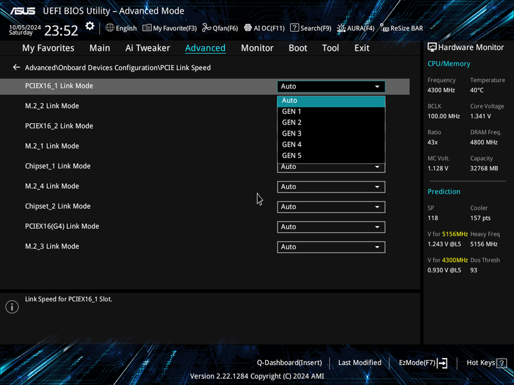Switch to Main tab

pyautogui.click(x=100, y=48)
